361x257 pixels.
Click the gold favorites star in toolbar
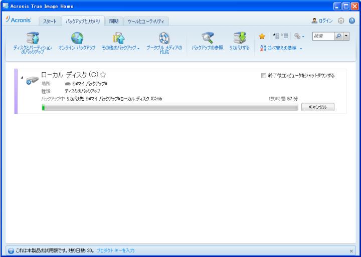pos(262,37)
